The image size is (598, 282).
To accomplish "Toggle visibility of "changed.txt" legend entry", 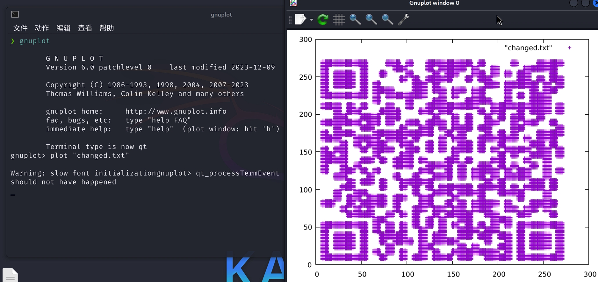I will coord(528,48).
